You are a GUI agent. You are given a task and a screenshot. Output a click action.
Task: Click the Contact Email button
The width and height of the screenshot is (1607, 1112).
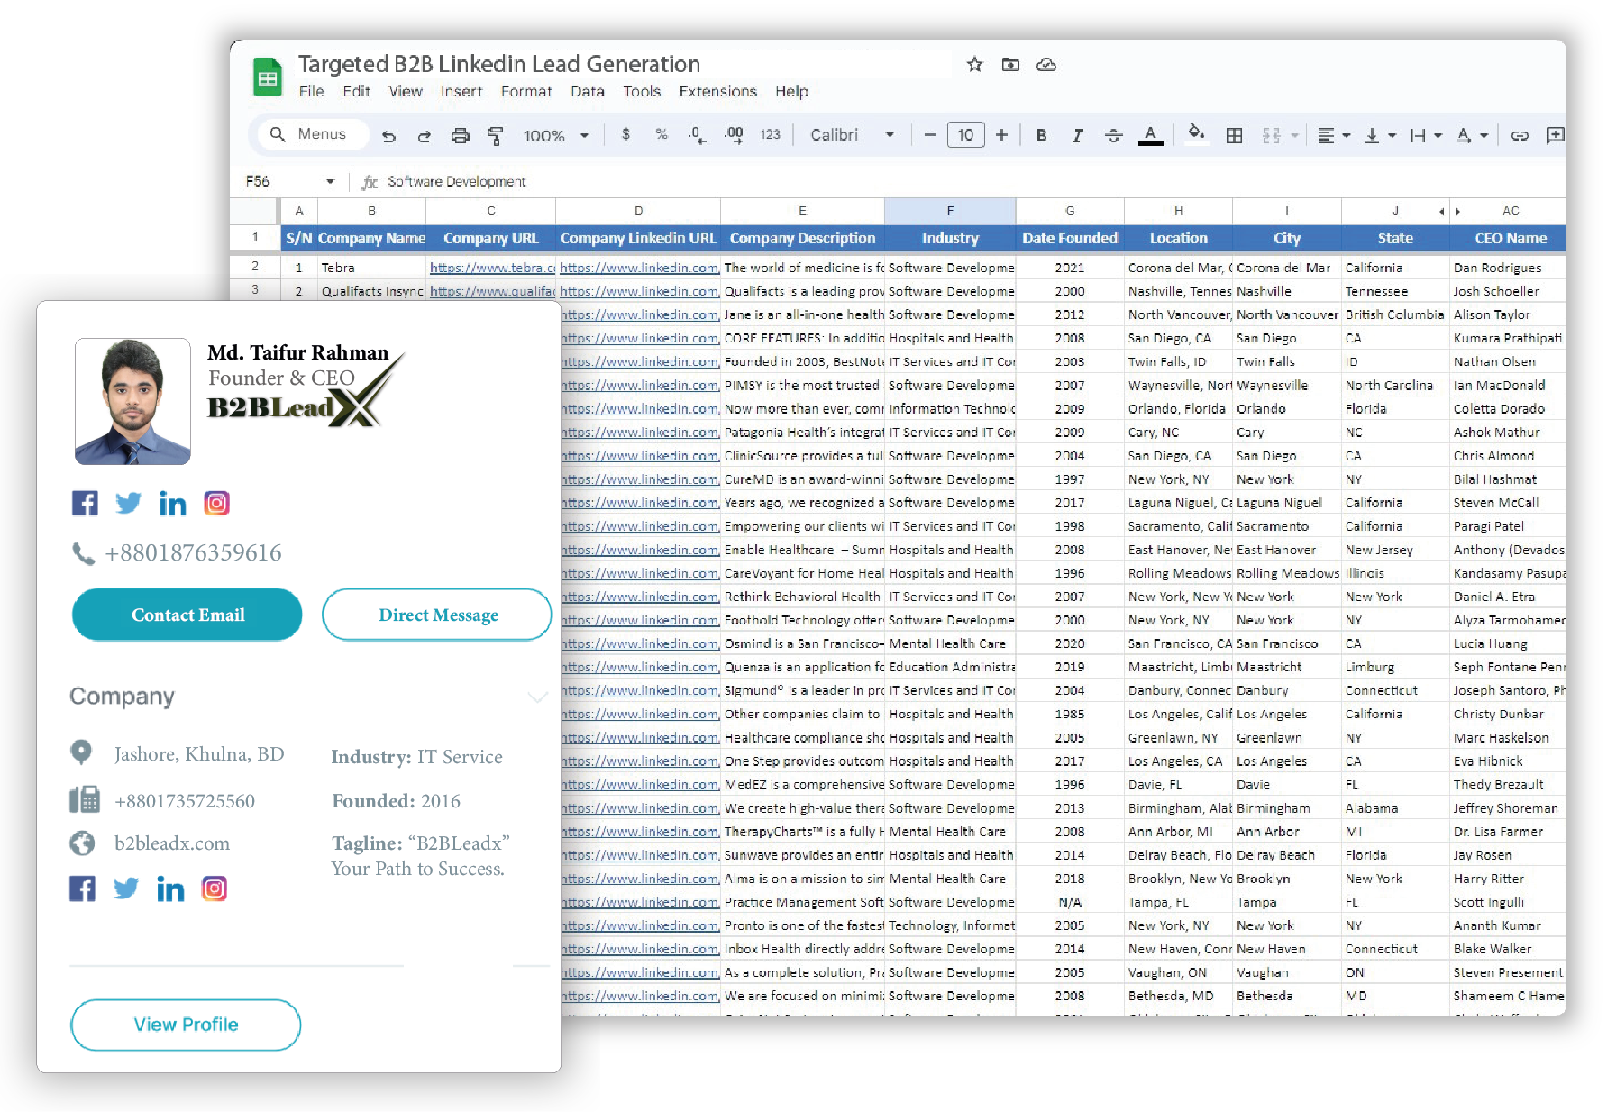tap(187, 615)
